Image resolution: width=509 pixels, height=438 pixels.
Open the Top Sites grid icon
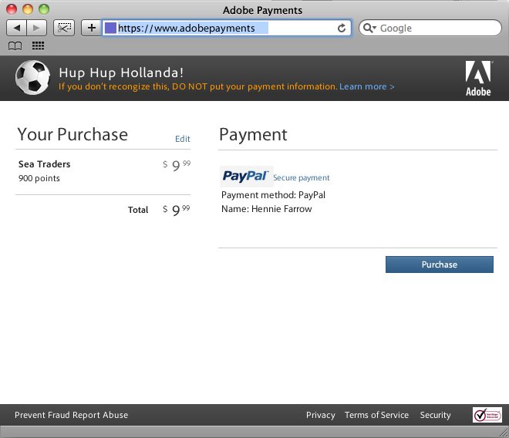38,45
